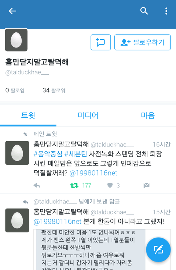The image size is (176, 270).
Task: View the 0 팔로잉 following list
Action: tap(15, 90)
